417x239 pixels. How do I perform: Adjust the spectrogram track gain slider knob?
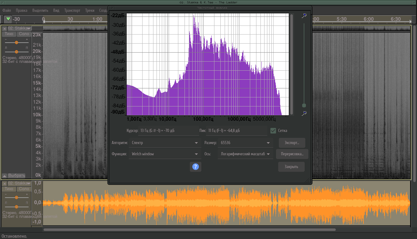point(16,42)
